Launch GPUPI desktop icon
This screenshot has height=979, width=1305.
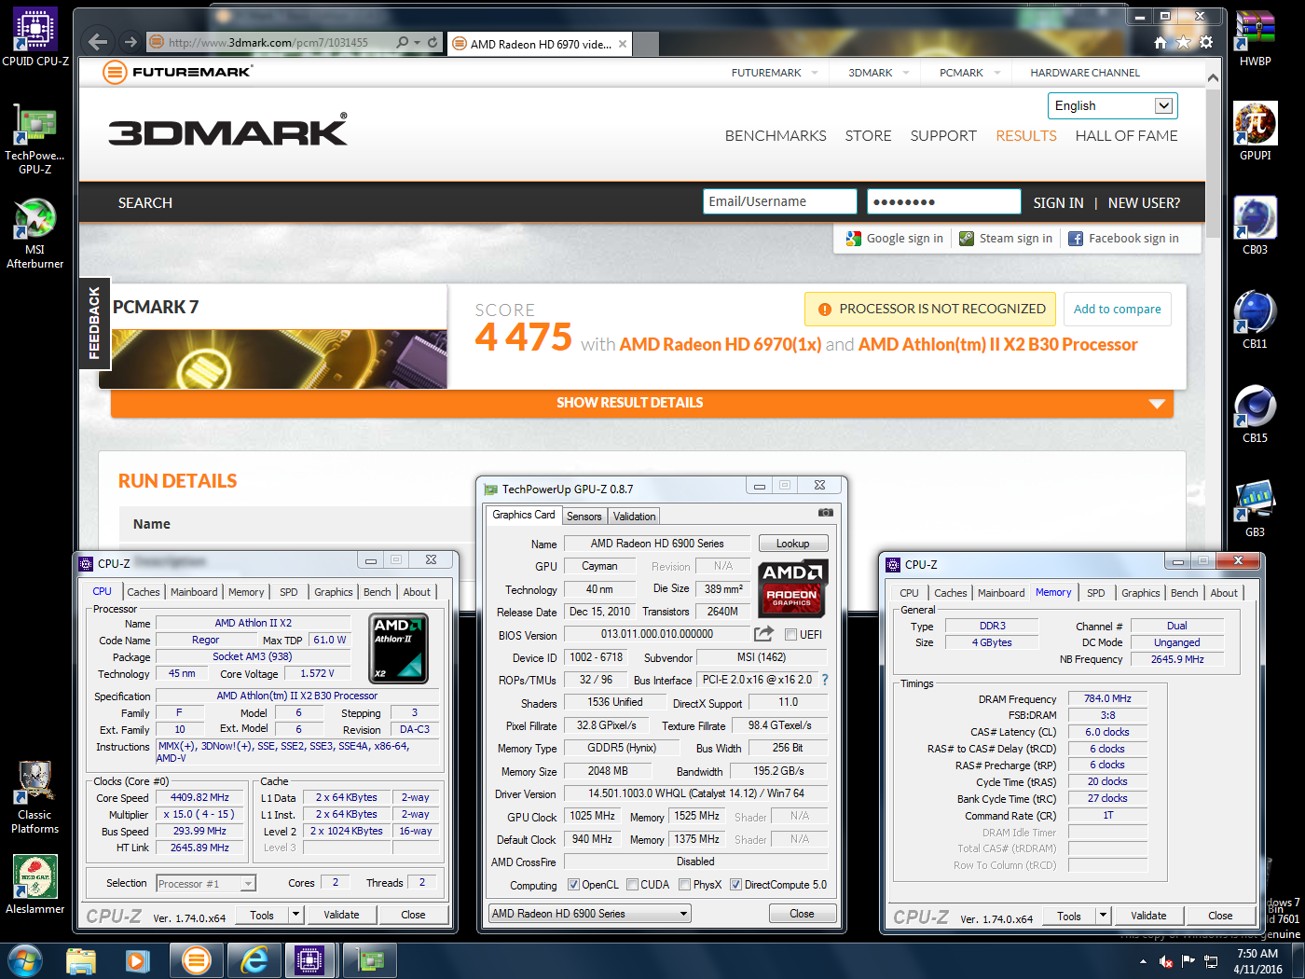1255,131
